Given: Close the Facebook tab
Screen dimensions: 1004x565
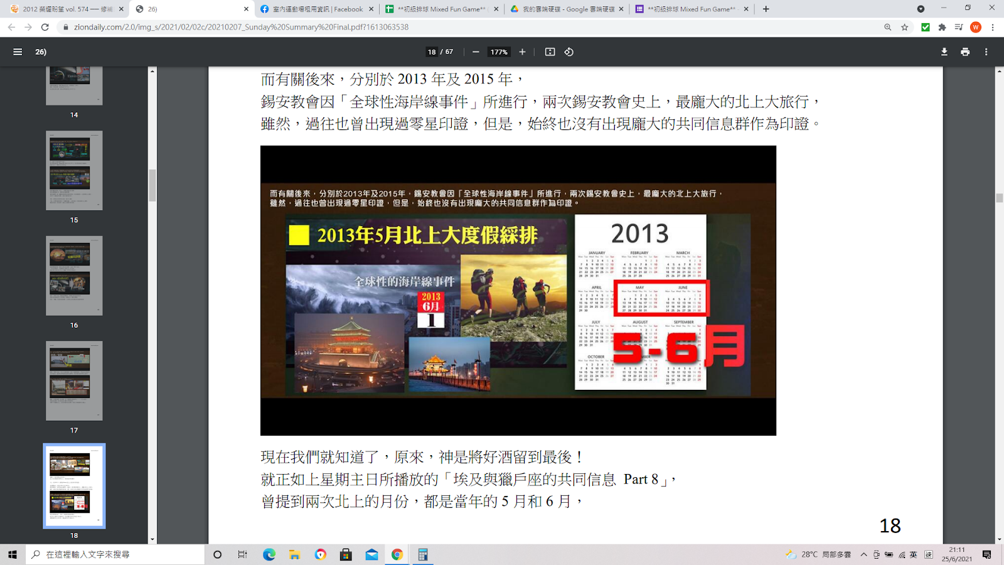Looking at the screenshot, I should [371, 9].
